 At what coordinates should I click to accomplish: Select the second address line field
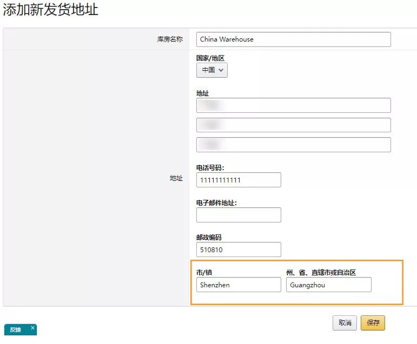coord(293,125)
